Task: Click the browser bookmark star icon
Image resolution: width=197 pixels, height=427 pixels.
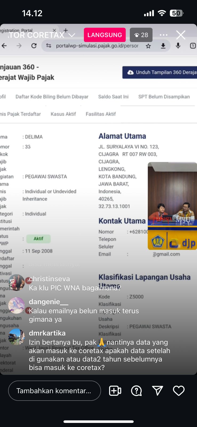Action: [148, 46]
